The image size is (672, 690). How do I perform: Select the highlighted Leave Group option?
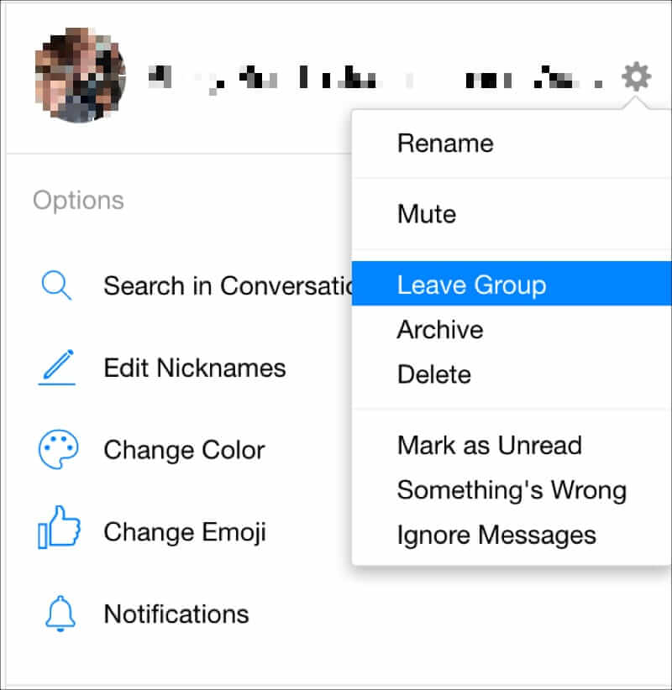[x=471, y=285]
